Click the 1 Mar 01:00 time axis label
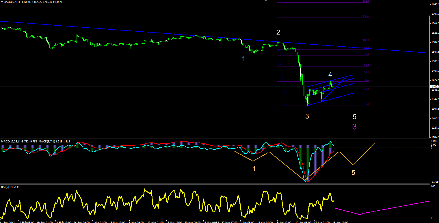439x223 pixels. click(99, 222)
